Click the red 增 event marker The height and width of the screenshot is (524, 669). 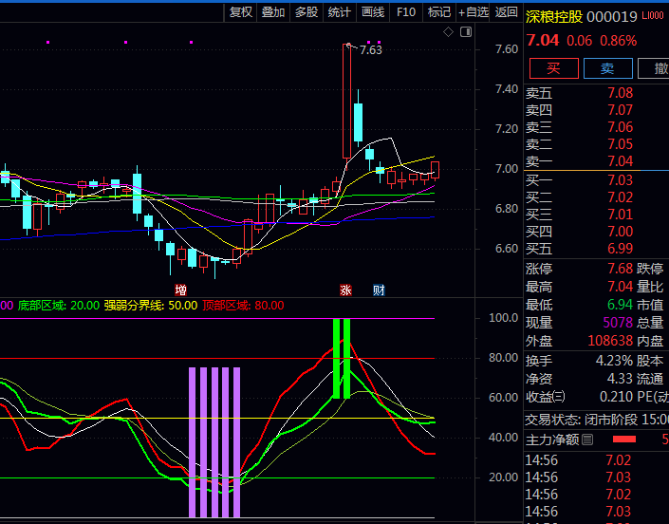tap(180, 290)
